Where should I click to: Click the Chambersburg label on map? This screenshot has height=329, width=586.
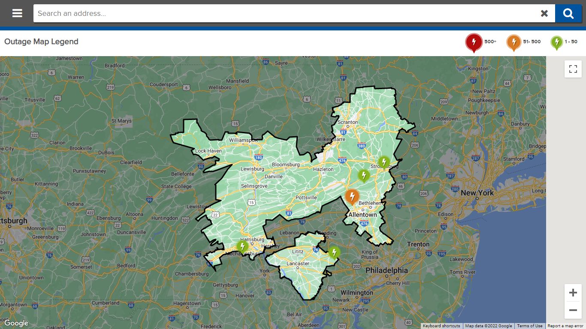click(192, 274)
